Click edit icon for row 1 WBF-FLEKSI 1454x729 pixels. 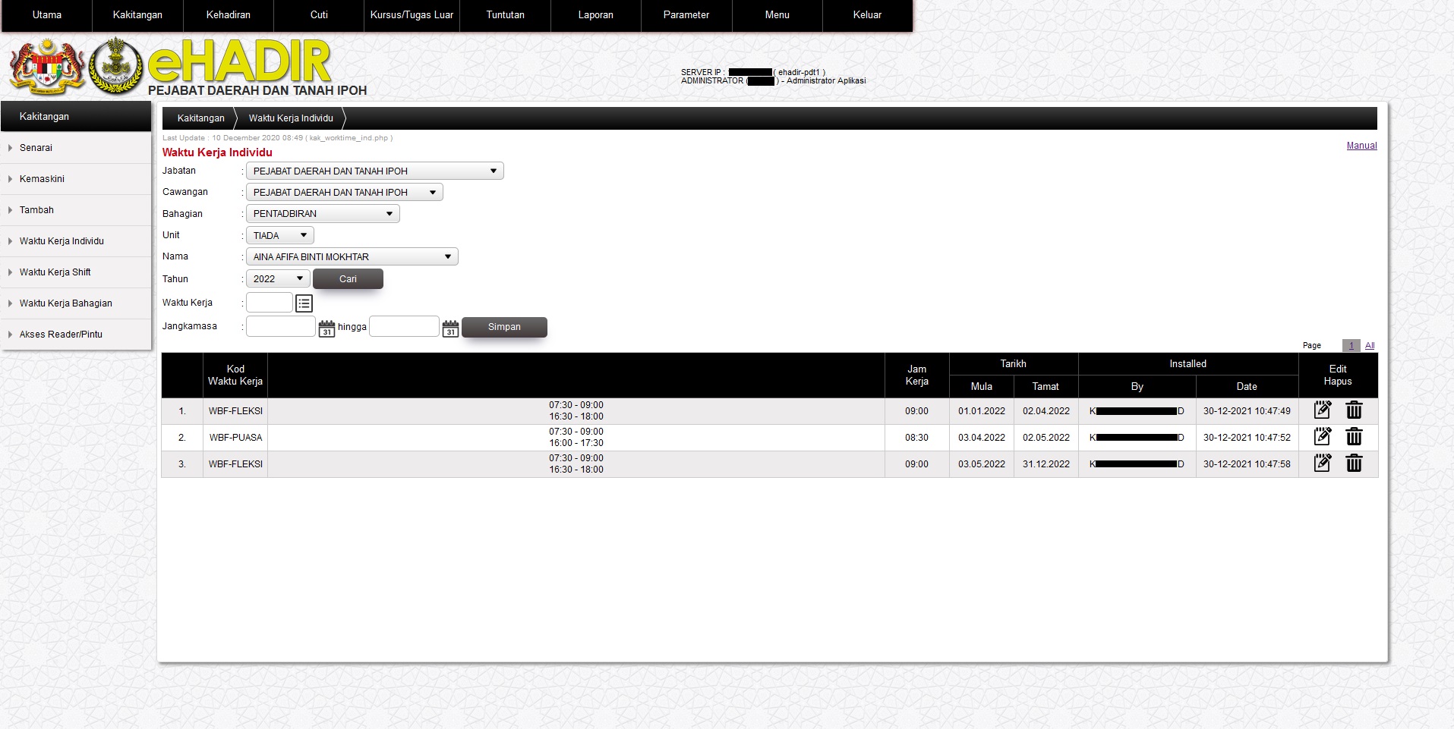click(x=1322, y=410)
